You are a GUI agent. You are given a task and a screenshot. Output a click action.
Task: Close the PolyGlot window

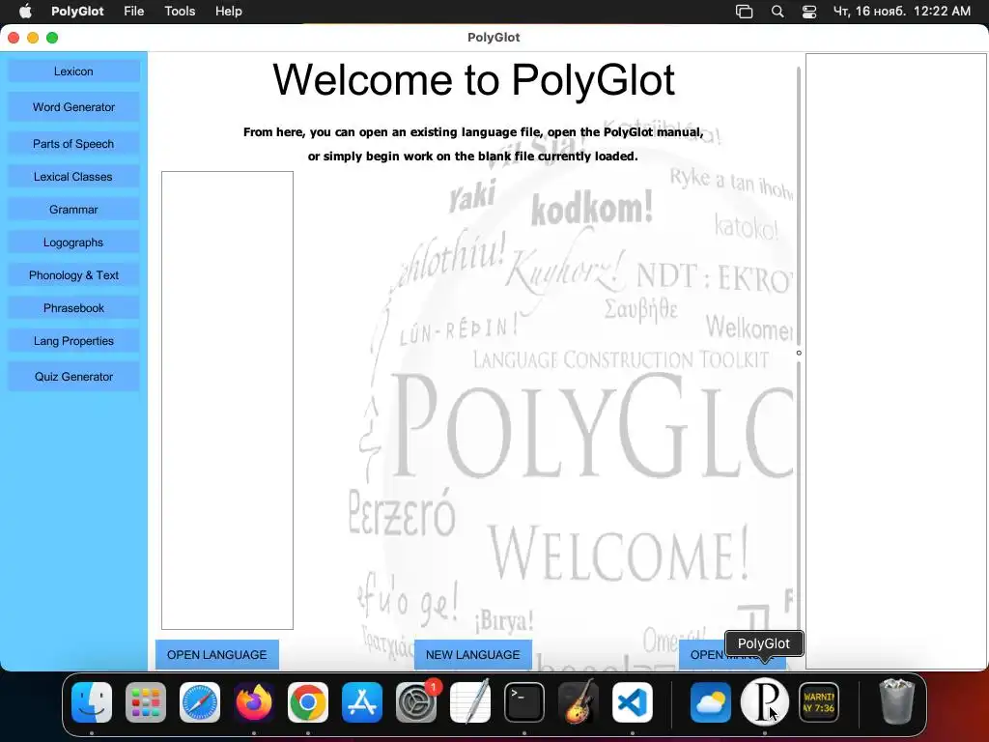point(14,38)
